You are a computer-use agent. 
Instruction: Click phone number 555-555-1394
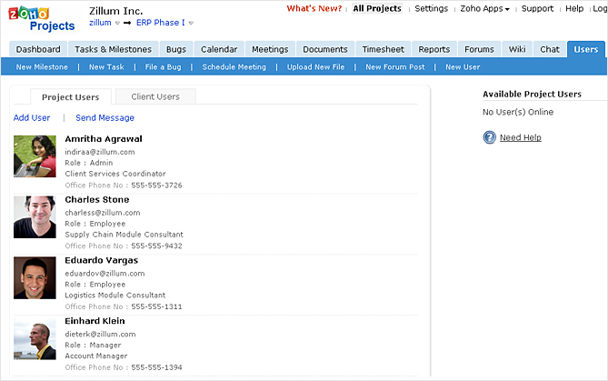pos(156,367)
